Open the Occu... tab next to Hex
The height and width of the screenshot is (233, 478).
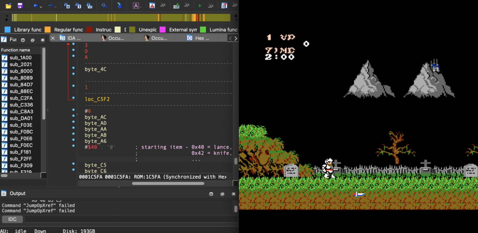[x=156, y=38]
